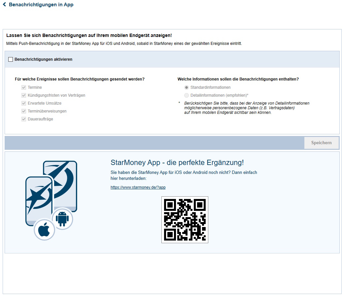Click the Benachrichtigungen in App heading

[x=41, y=5]
